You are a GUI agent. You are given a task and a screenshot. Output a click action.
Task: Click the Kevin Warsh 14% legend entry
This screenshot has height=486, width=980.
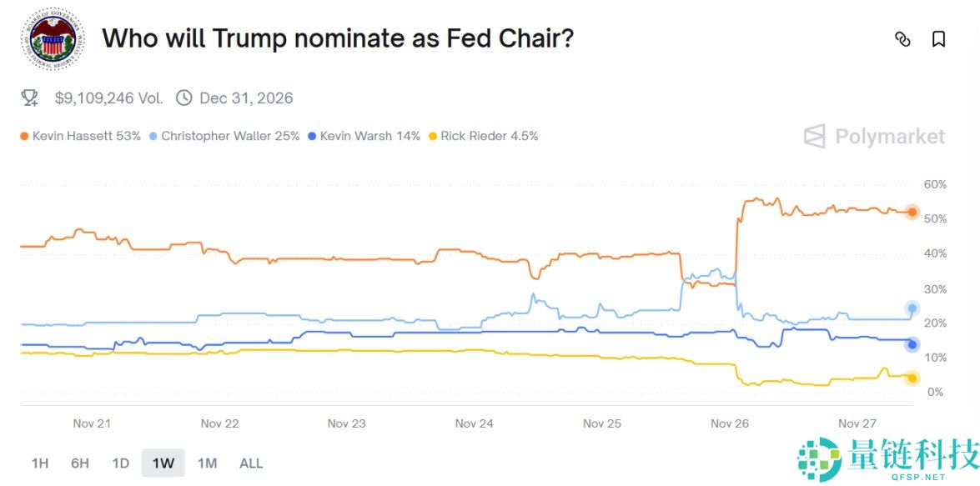point(364,136)
